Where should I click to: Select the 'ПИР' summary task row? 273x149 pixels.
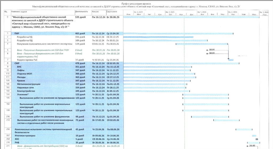pyautogui.click(x=17, y=33)
